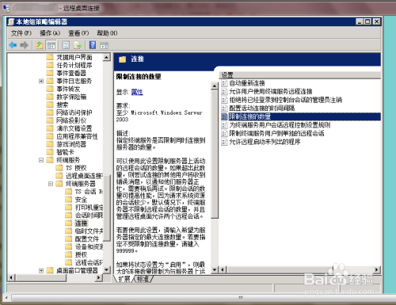Select 网络访问保护 in the tree
This screenshot has height=305, width=396.
click(x=74, y=112)
